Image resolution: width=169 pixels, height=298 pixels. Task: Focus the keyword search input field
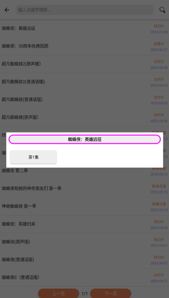[84, 10]
